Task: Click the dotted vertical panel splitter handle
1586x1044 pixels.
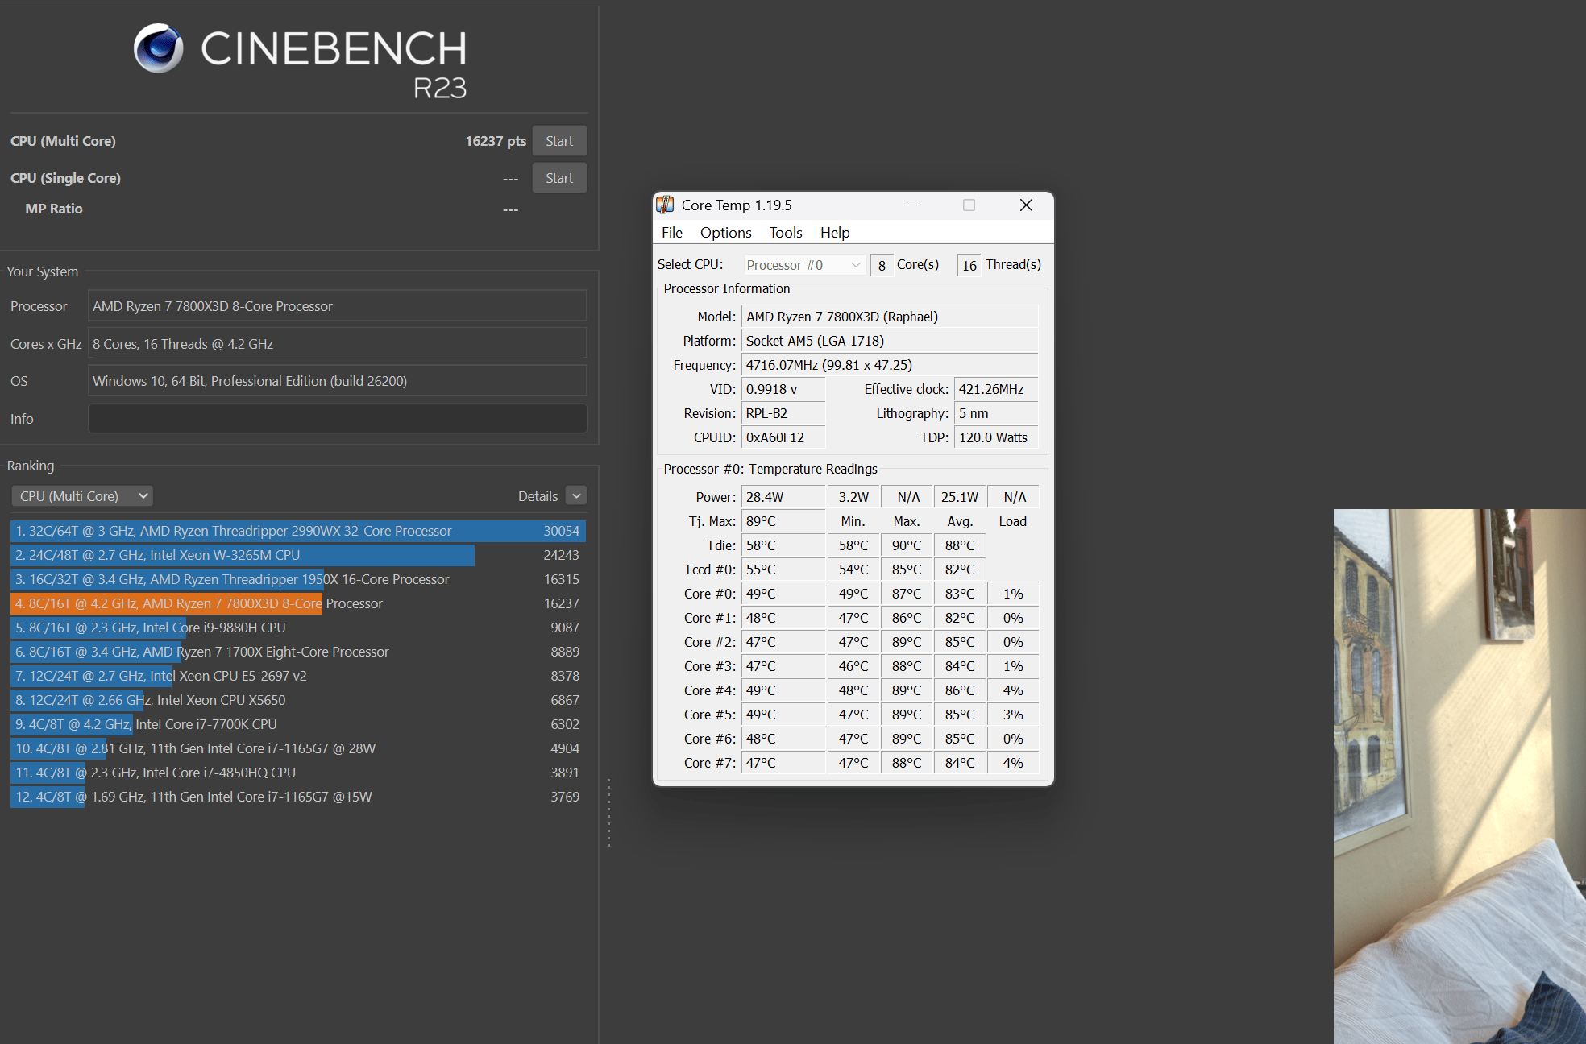Action: [608, 813]
